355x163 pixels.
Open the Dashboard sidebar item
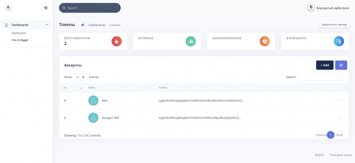[x=19, y=33]
